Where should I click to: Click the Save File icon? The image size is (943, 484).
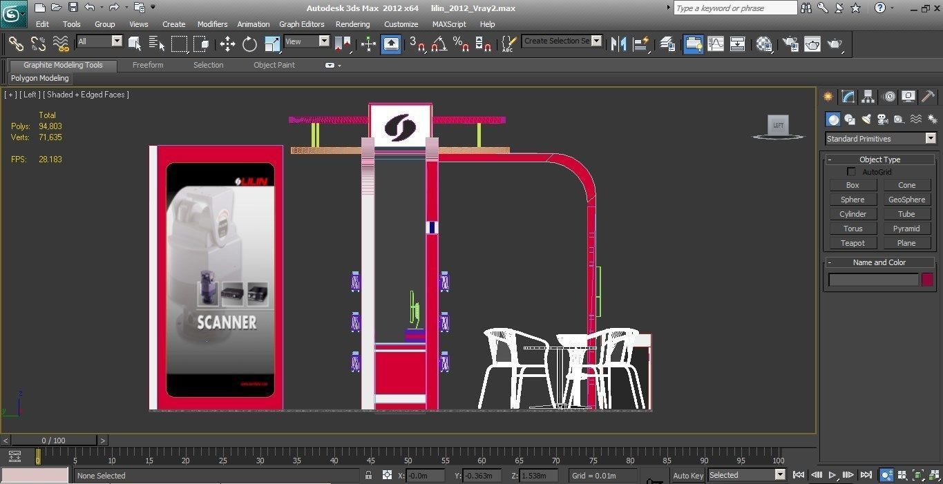(x=73, y=8)
